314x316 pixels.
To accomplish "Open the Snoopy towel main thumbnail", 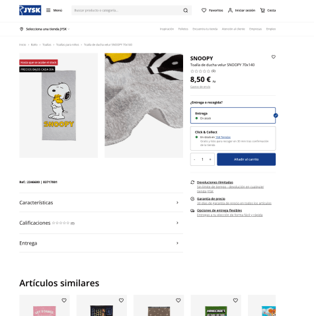I will coord(58,105).
